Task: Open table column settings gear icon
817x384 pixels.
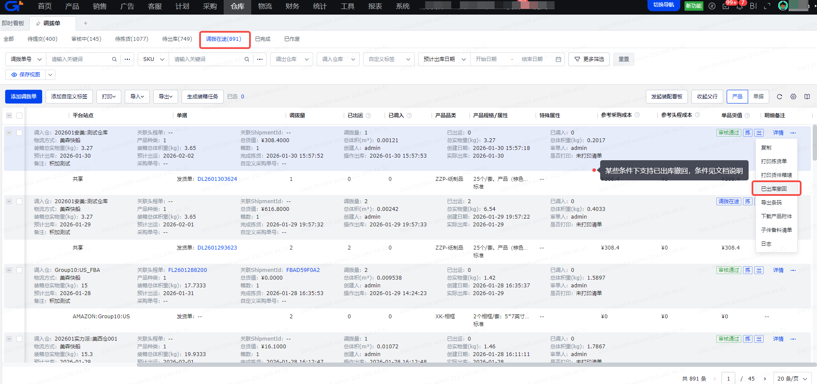Action: [793, 97]
